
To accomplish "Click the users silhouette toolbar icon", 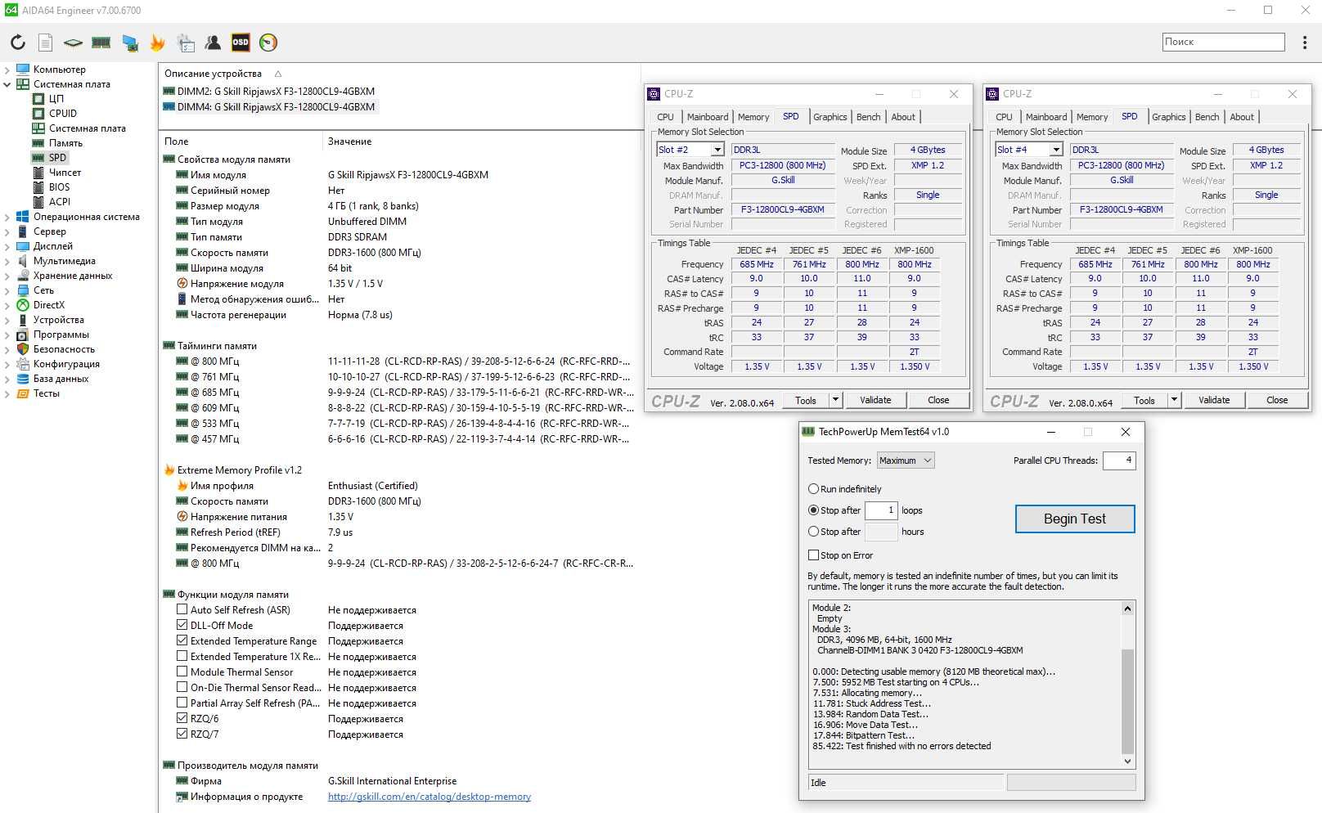I will pyautogui.click(x=213, y=43).
